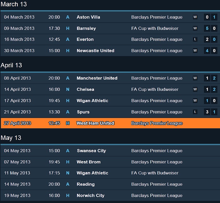Click the May 13 month header
Viewport: 220px width, 203px height.
[11, 138]
